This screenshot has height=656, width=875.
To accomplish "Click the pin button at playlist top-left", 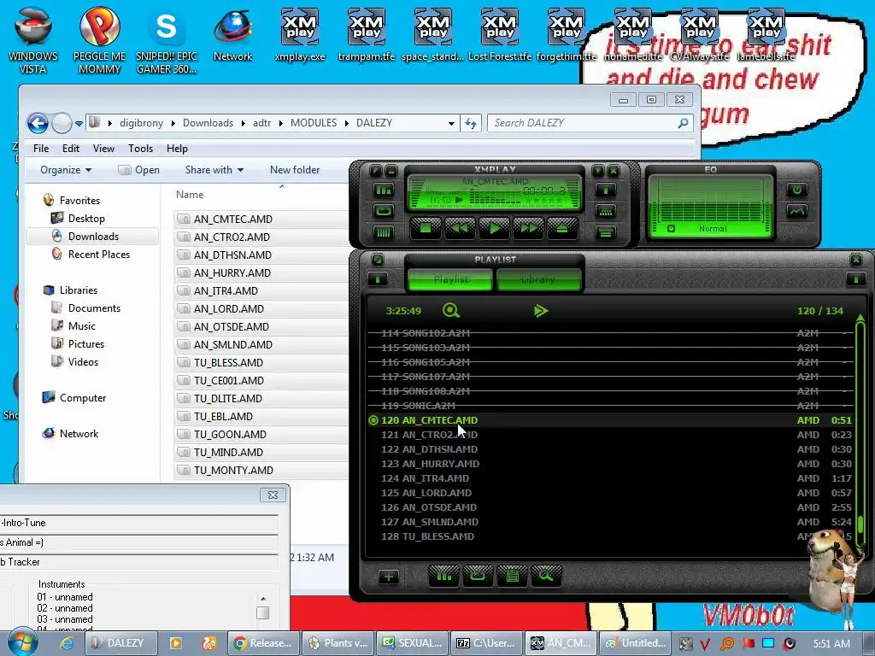I will click(x=378, y=260).
